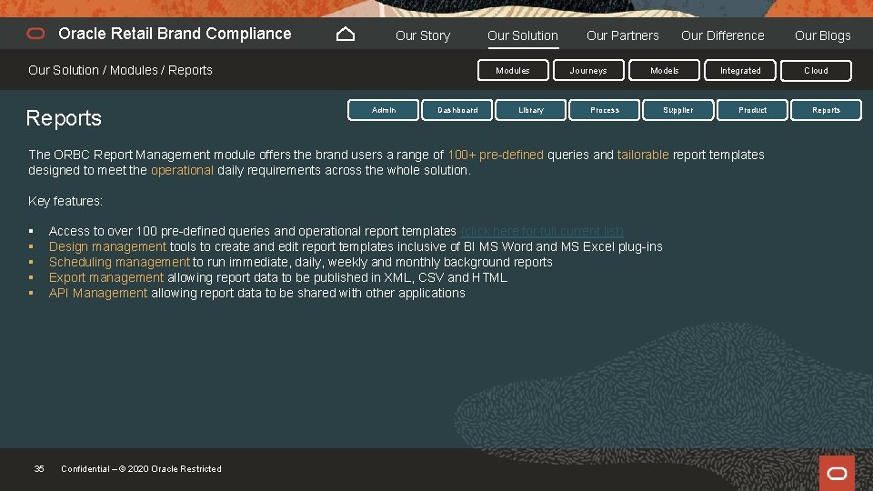Click the Integrated button

coord(740,71)
